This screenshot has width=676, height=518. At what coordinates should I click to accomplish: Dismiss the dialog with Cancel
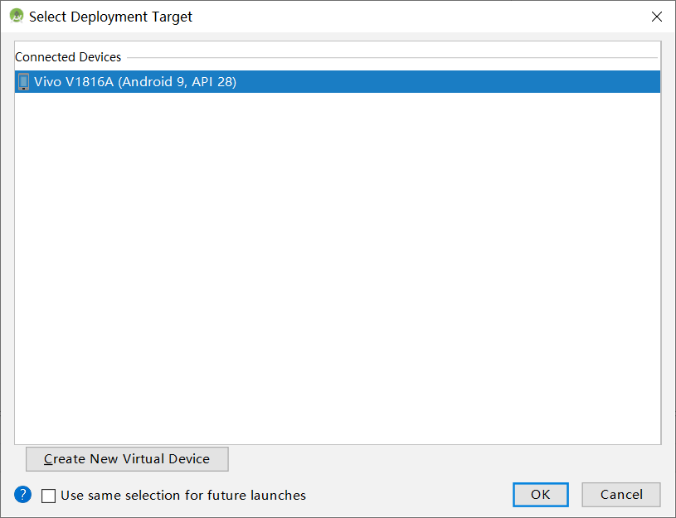point(621,495)
